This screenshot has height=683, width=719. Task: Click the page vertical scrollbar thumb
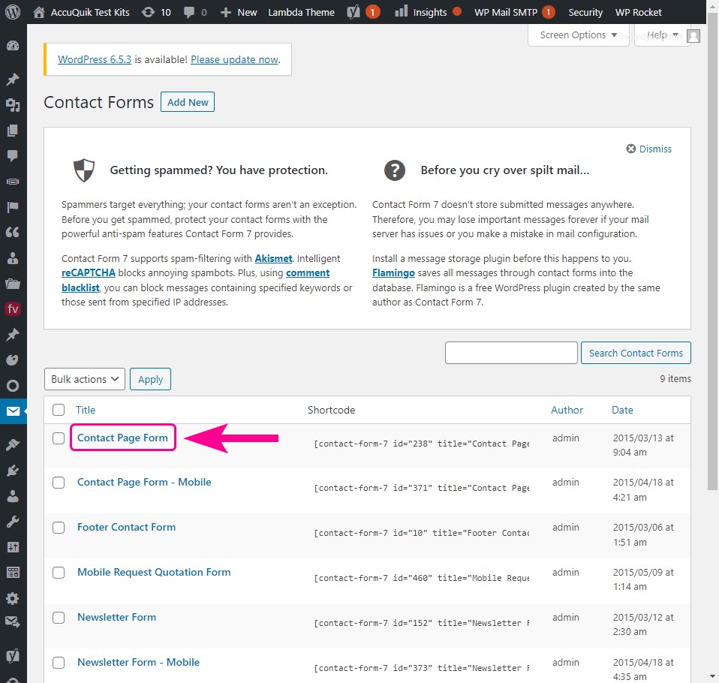(712, 251)
